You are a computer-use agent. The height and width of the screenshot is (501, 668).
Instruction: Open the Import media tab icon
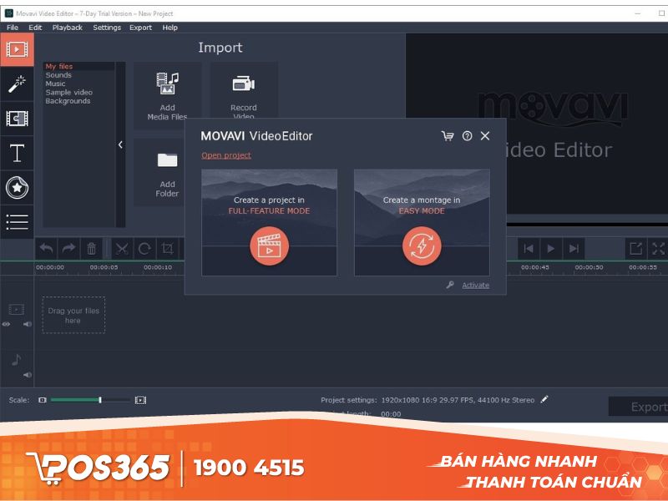17,50
